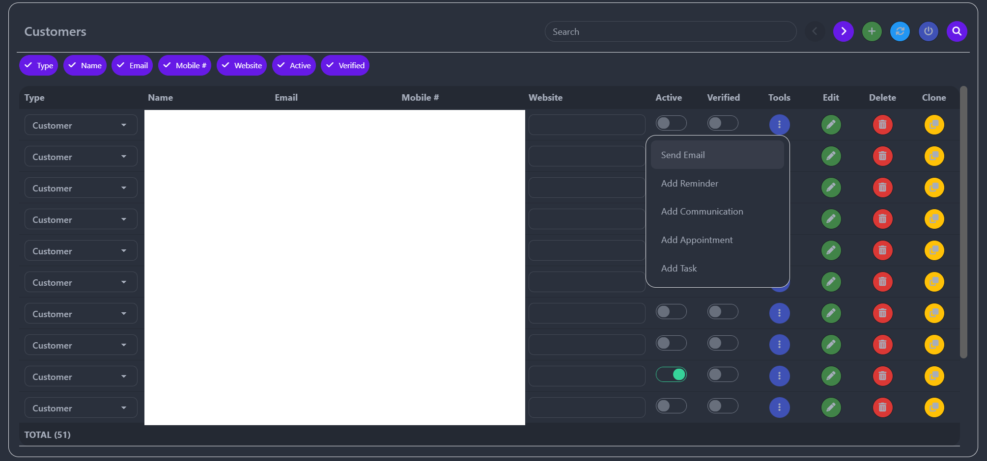Select Add Task menu option
Screen dimensions: 987x461
717,269
